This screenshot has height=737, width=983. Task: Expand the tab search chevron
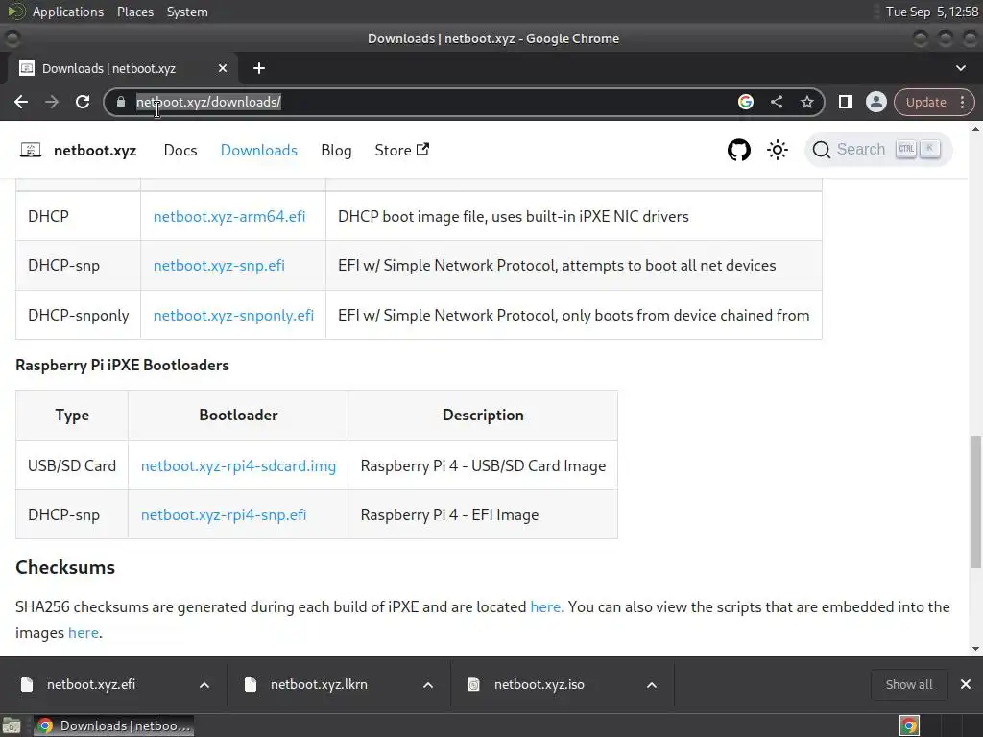(960, 68)
